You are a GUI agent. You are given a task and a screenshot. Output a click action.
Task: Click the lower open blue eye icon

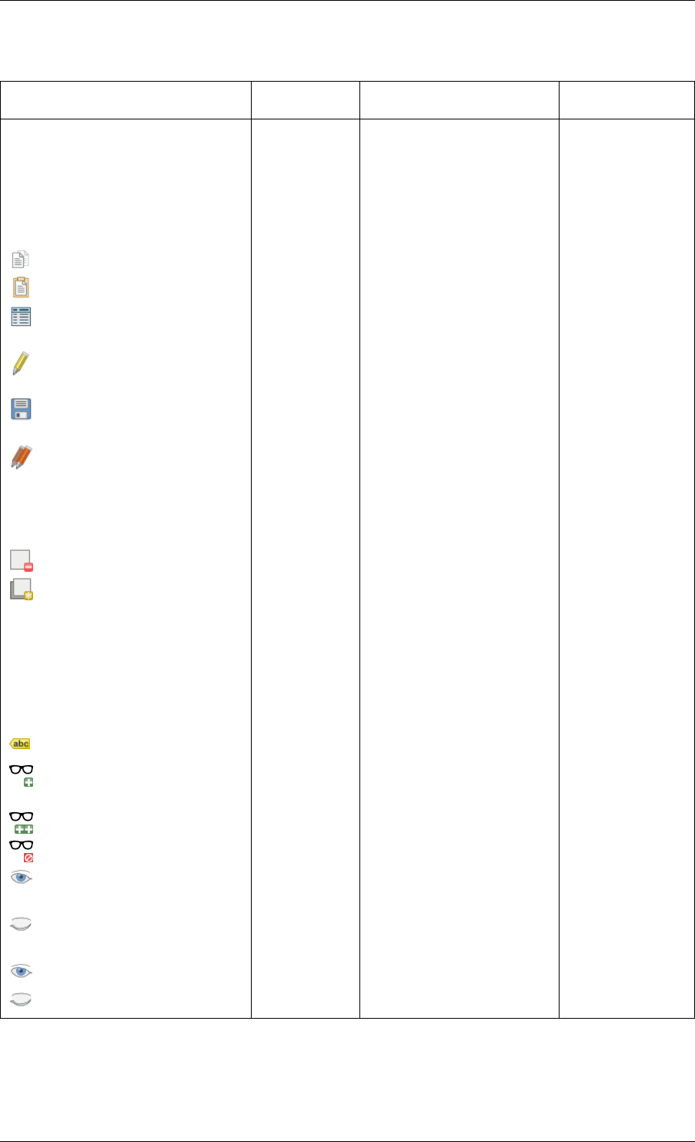[x=21, y=971]
